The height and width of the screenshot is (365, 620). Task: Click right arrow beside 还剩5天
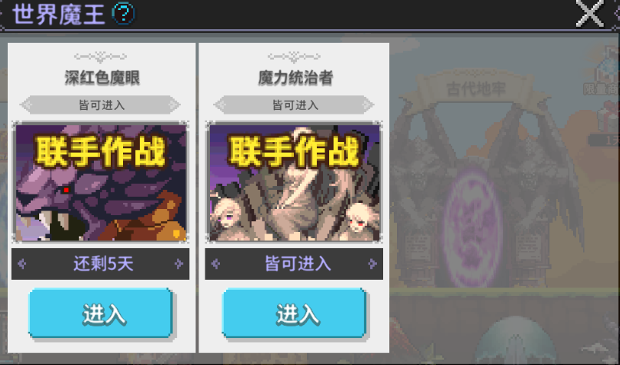178,264
